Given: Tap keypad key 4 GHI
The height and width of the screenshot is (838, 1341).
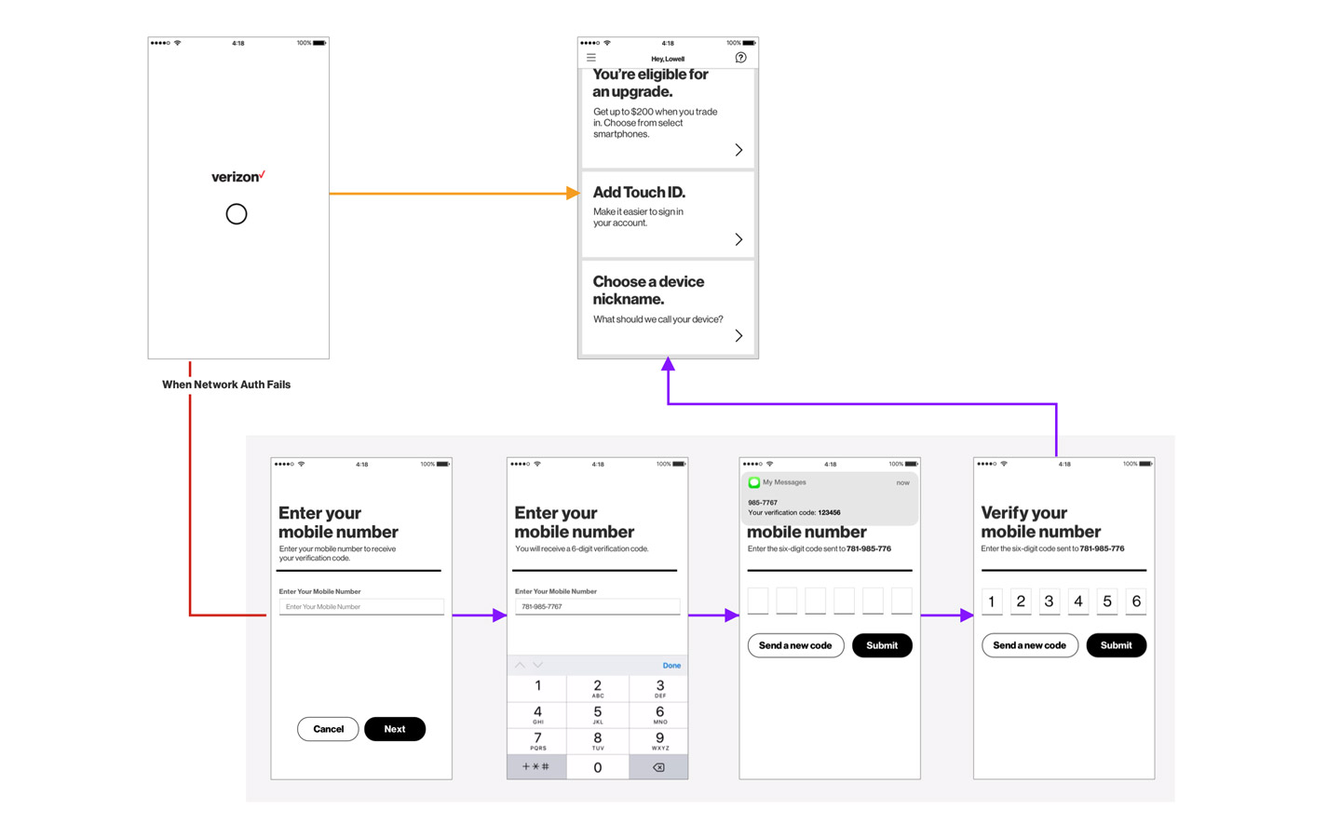Looking at the screenshot, I should coord(537,714).
